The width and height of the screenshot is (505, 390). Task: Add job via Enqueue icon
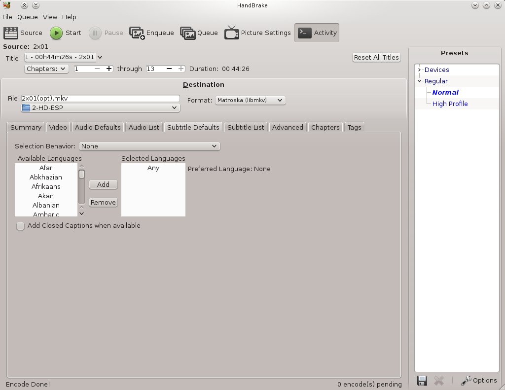click(137, 33)
